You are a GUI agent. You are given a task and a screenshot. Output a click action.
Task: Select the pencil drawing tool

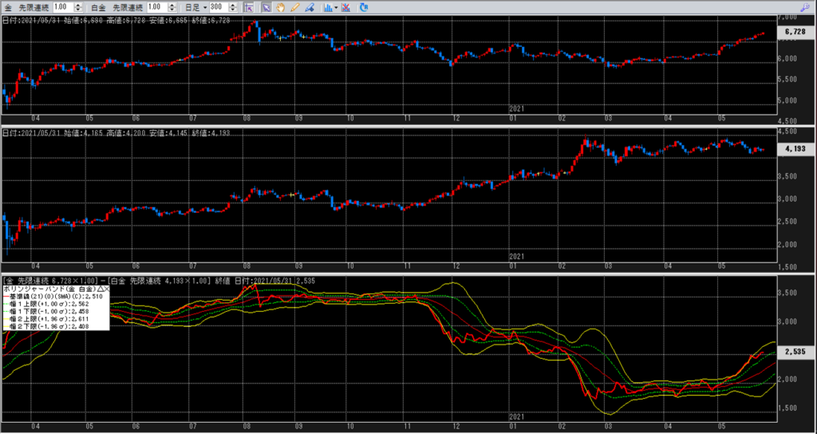coord(294,6)
